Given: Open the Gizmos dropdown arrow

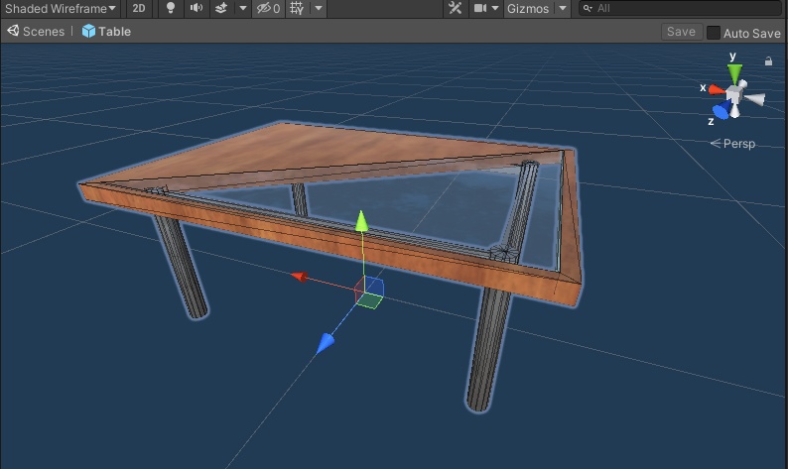Looking at the screenshot, I should pos(563,8).
